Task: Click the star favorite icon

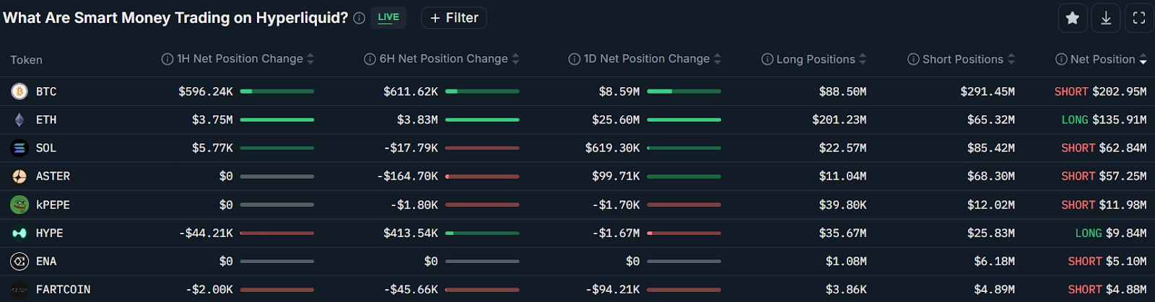Action: (1073, 18)
